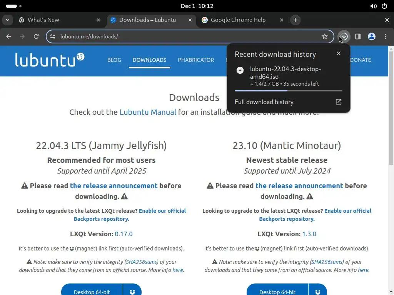
Task: Open site information icon in address bar
Action: [53, 36]
